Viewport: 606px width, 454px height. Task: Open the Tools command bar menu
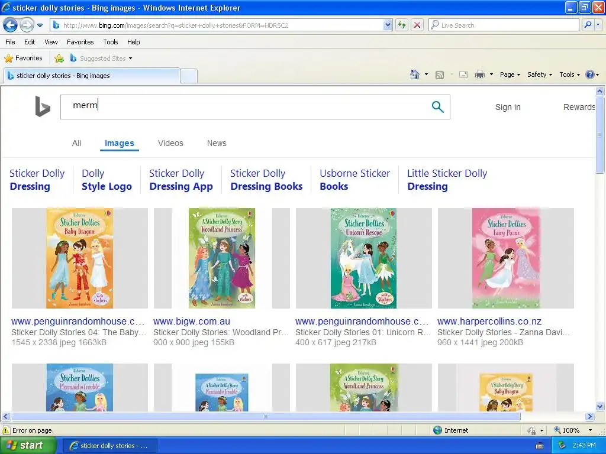pyautogui.click(x=569, y=74)
